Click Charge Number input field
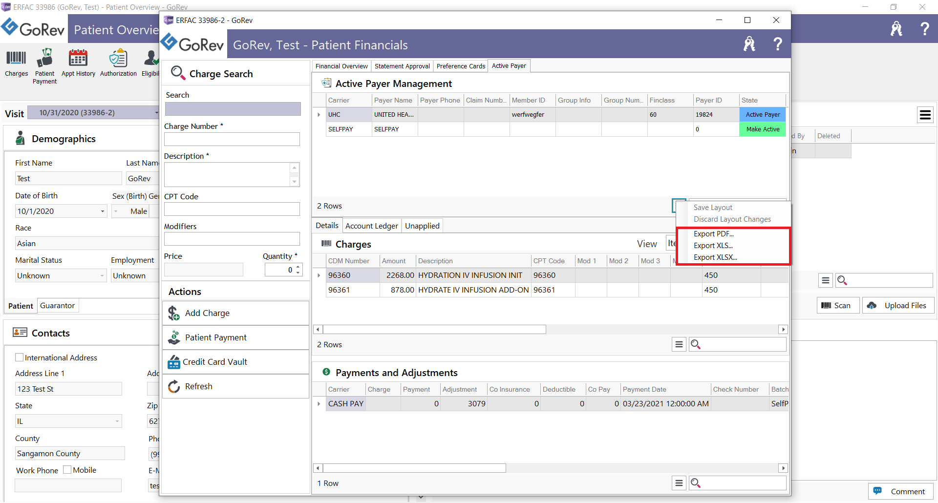Screen dimensions: 938x503 tap(232, 139)
